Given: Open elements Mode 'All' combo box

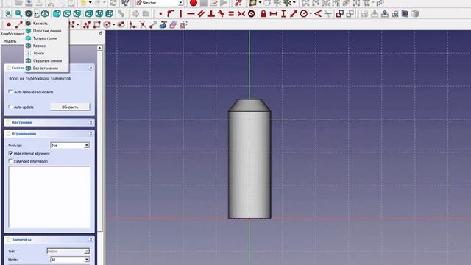Looking at the screenshot, I should (x=70, y=260).
